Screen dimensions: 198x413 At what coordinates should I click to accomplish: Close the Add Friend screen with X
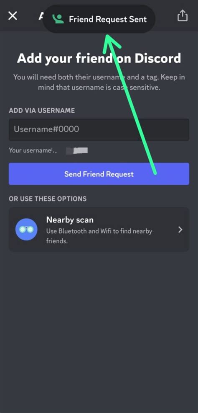(13, 16)
